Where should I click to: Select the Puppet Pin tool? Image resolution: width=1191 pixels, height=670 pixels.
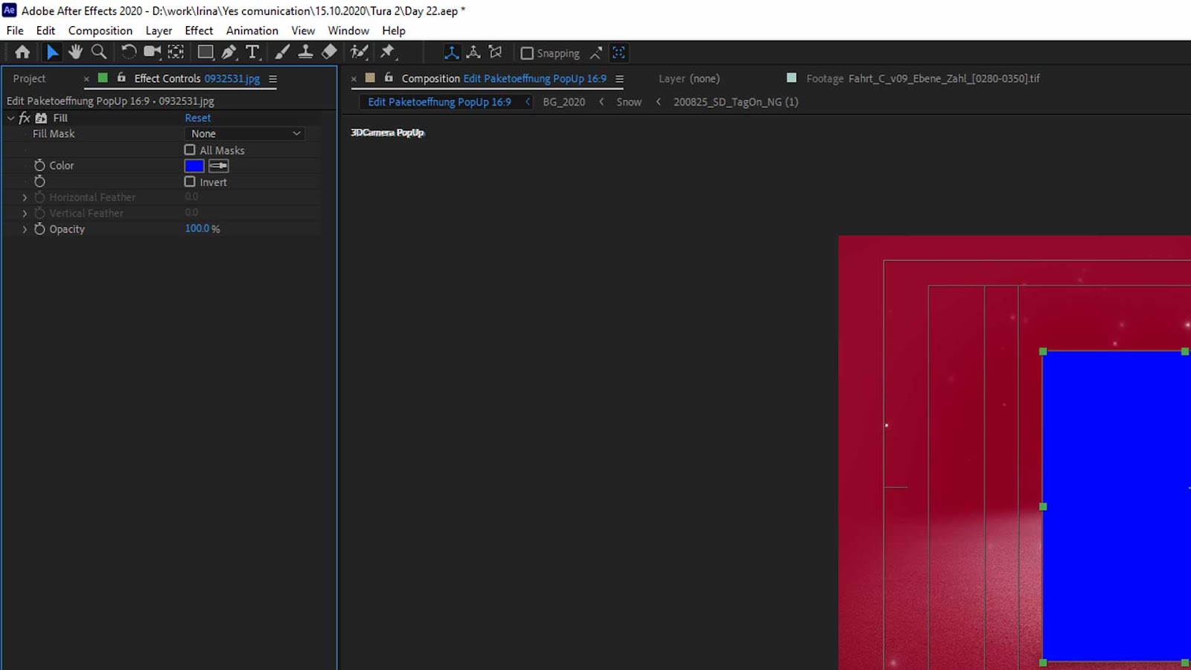(388, 52)
